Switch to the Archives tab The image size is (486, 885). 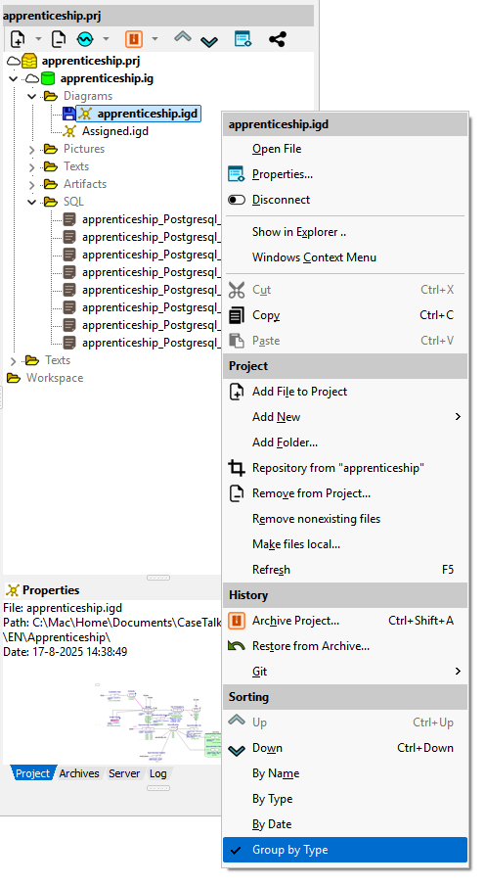coord(79,773)
